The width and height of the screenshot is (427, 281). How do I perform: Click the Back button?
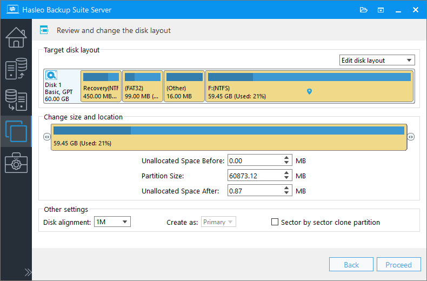(x=351, y=264)
